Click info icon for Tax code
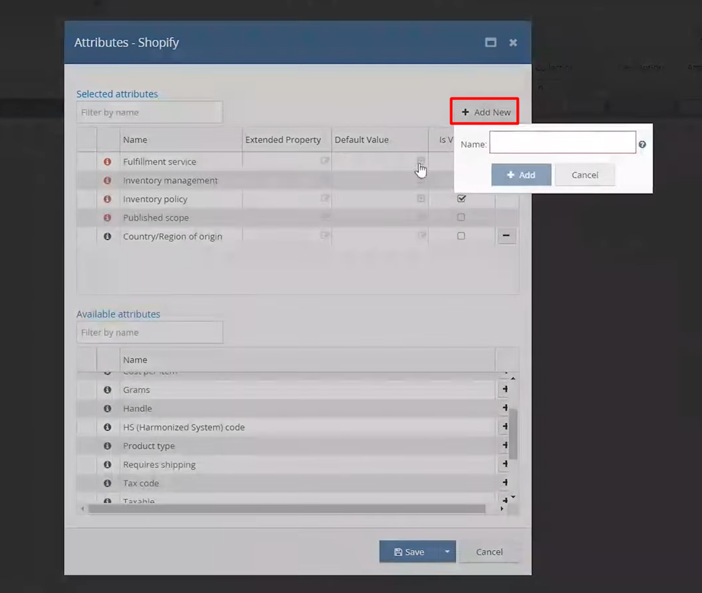This screenshot has width=702, height=593. [107, 484]
